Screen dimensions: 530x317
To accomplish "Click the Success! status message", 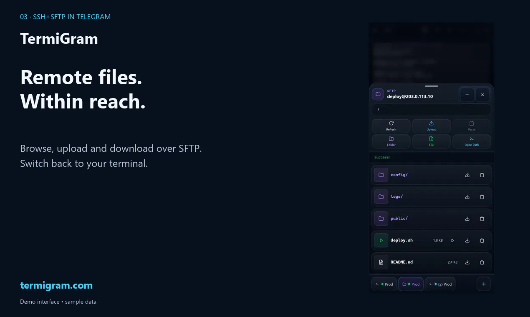I will tap(383, 157).
